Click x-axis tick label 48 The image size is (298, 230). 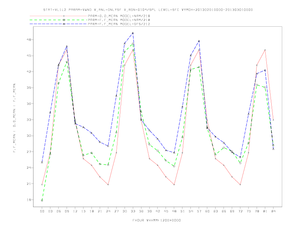point(174,211)
